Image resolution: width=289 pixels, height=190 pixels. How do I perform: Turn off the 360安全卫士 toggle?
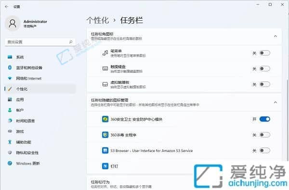pos(264,119)
